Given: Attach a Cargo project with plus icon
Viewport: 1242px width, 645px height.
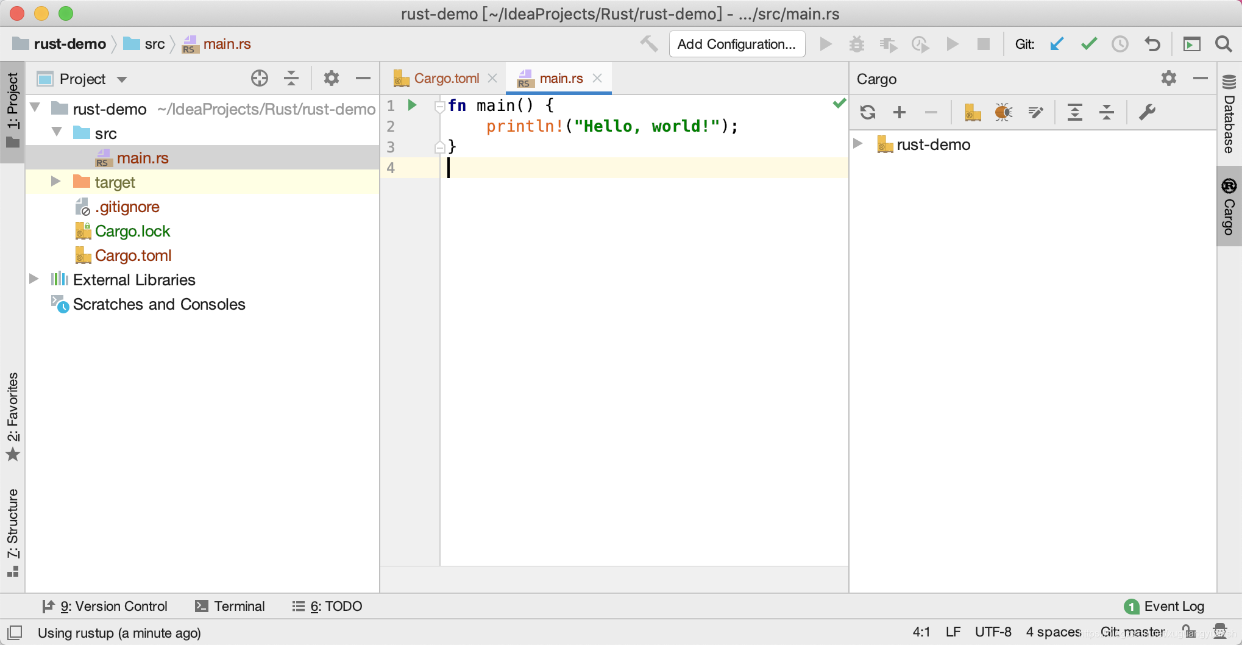Looking at the screenshot, I should coord(900,112).
